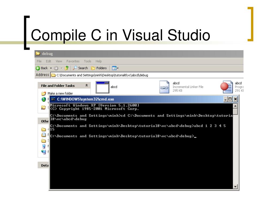Toggle the Folders pane button

click(x=99, y=68)
